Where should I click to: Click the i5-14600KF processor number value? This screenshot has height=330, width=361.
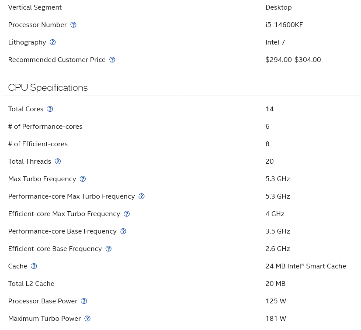point(284,25)
